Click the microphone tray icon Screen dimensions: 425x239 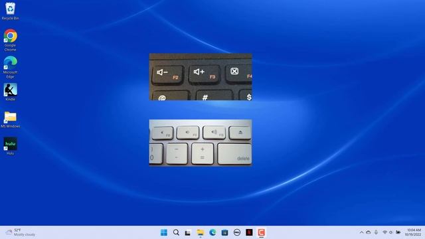pos(377,232)
